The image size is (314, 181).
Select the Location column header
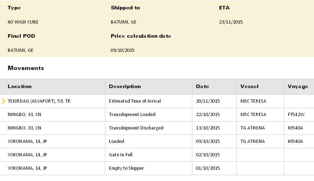coord(20,86)
